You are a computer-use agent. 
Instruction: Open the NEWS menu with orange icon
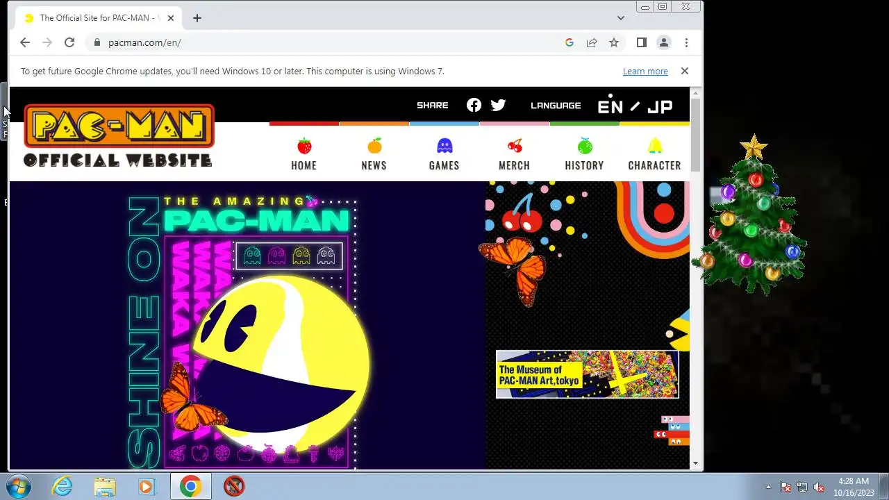(374, 154)
